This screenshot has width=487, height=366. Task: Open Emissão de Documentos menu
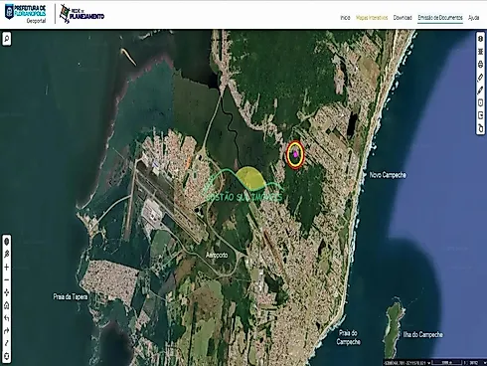tap(440, 18)
